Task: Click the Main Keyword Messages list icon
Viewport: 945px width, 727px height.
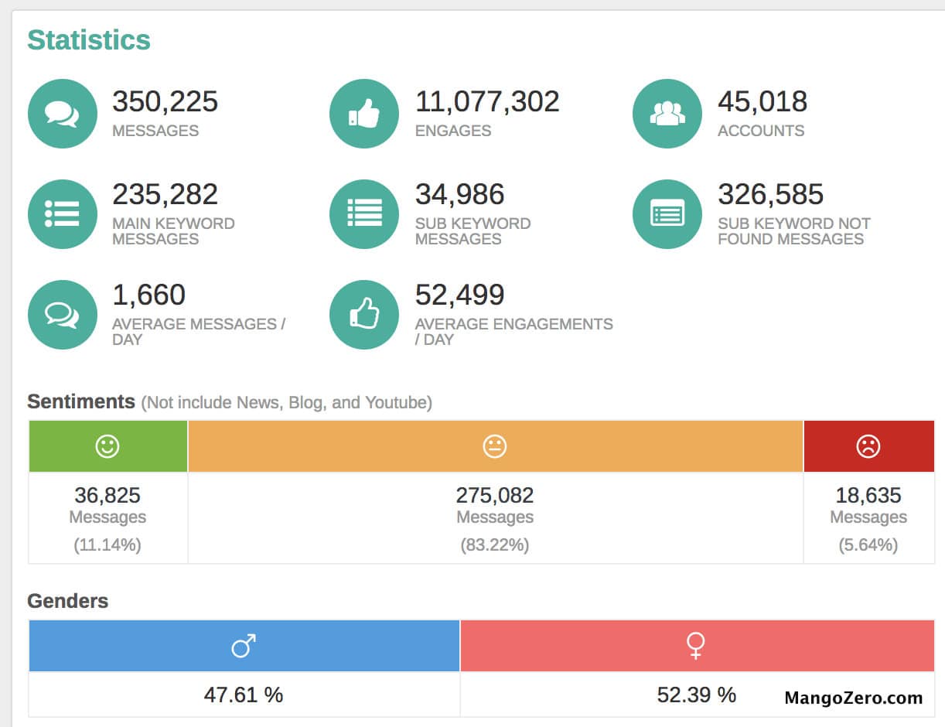Action: coord(62,214)
